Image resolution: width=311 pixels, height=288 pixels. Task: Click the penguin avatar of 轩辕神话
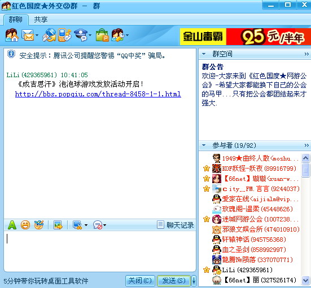pos(217,240)
